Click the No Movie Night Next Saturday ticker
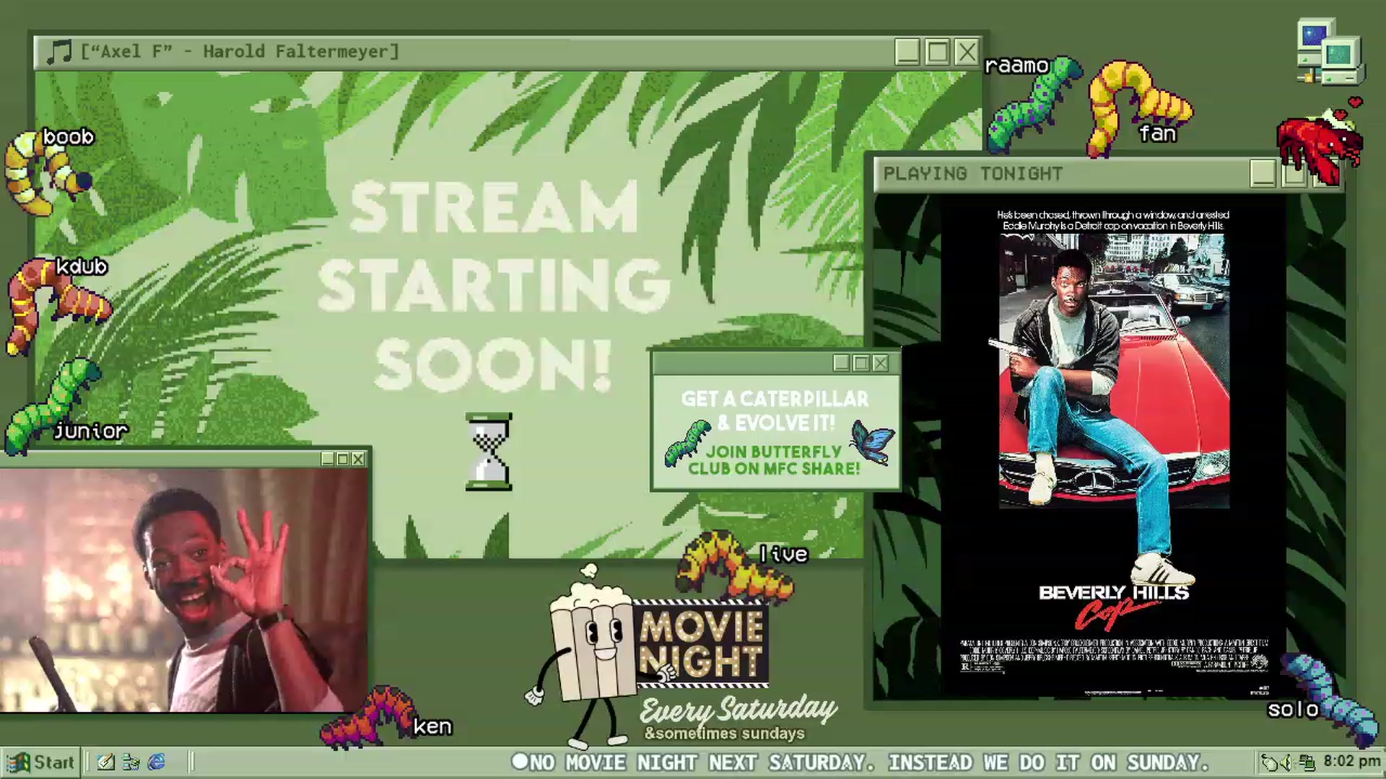Image resolution: width=1386 pixels, height=779 pixels. (859, 762)
